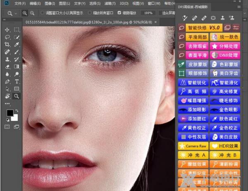Click the zoom in magnifier icon

pos(26,13)
